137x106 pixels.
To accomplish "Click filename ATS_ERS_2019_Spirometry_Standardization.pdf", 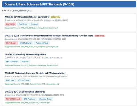I will pos(39,28).
